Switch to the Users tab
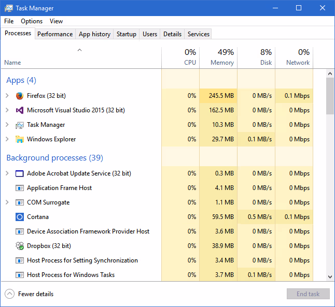Screen dimensions: 335x307 coord(150,34)
